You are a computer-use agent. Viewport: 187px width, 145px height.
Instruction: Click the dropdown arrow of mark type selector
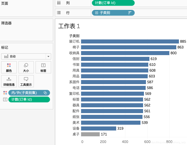49,57
